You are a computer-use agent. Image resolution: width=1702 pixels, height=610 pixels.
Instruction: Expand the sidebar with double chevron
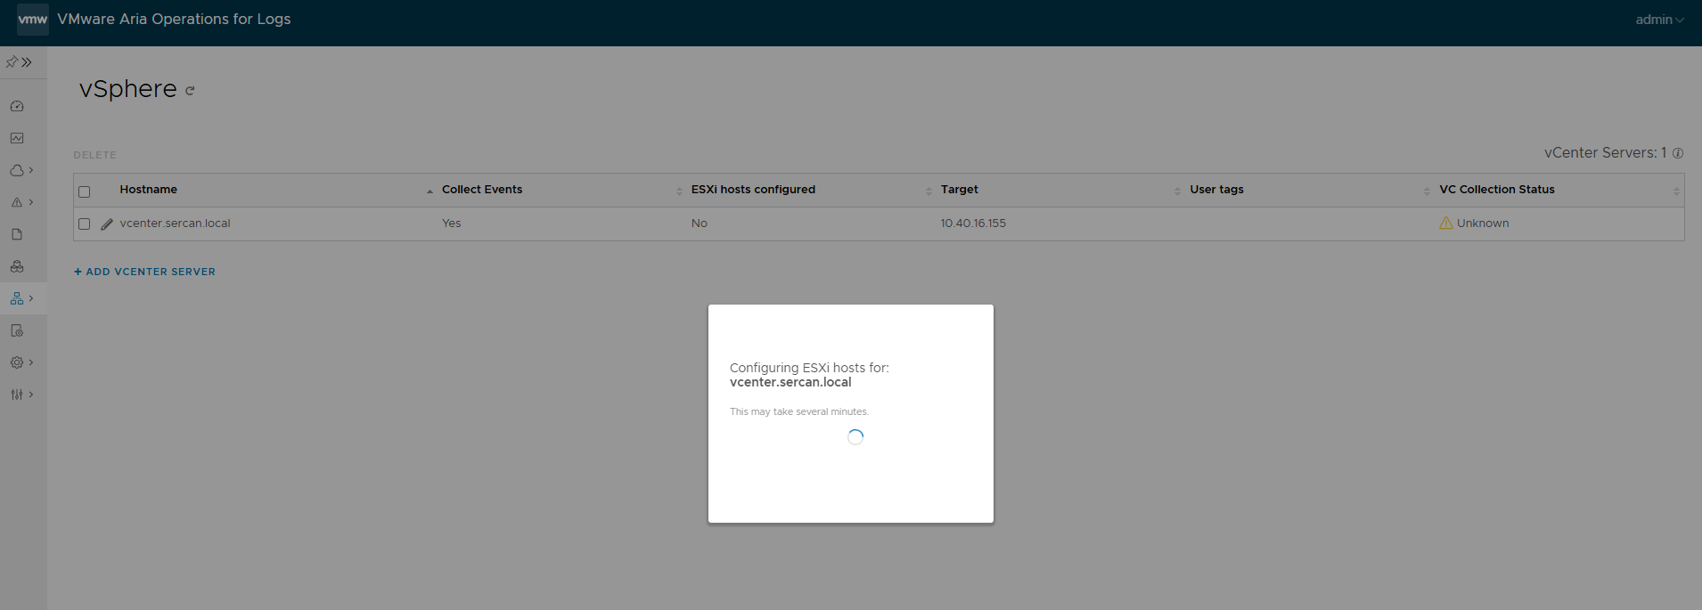tap(27, 62)
